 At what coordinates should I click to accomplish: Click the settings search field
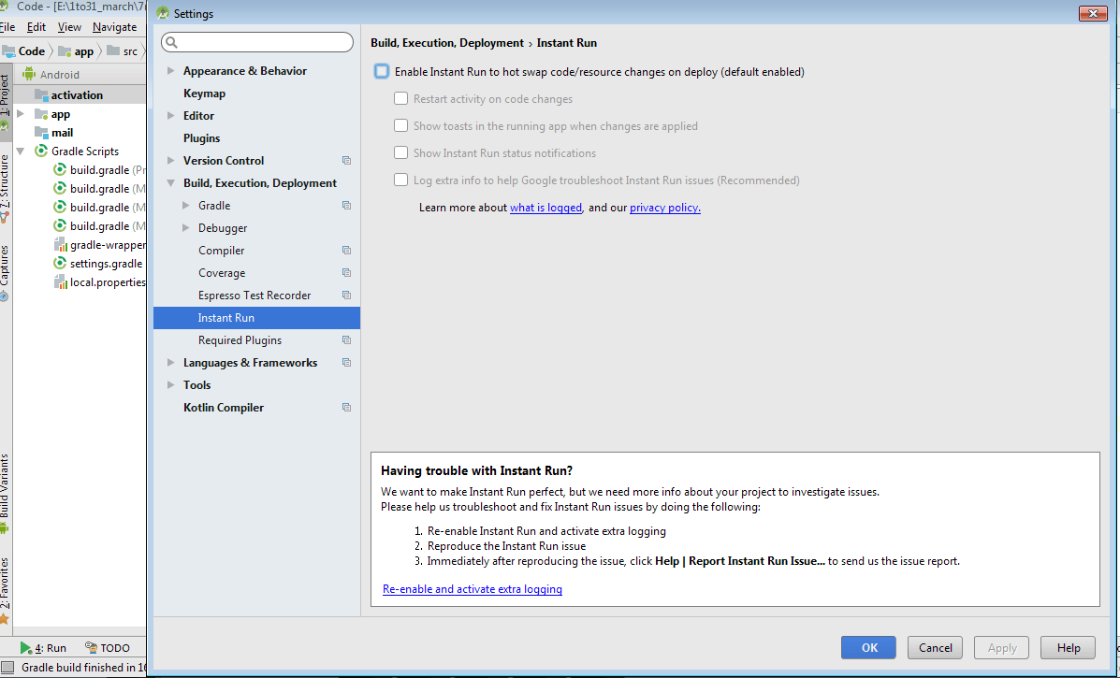(257, 42)
